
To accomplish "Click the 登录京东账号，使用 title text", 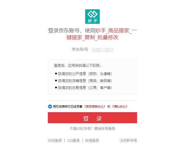I will point(71,31).
